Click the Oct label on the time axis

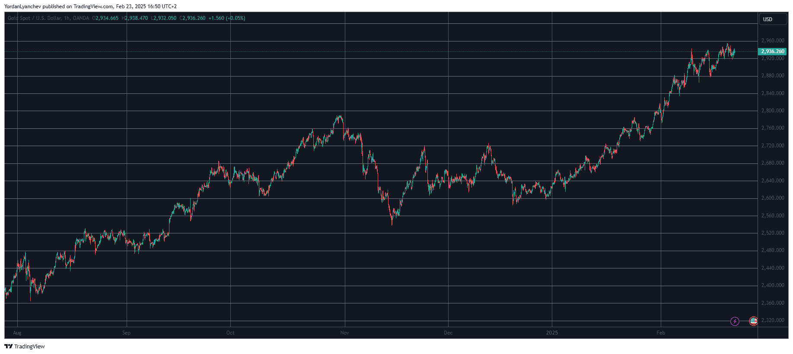230,333
